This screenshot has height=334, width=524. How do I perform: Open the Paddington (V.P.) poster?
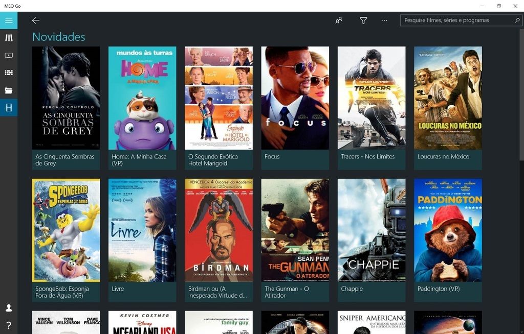448,230
